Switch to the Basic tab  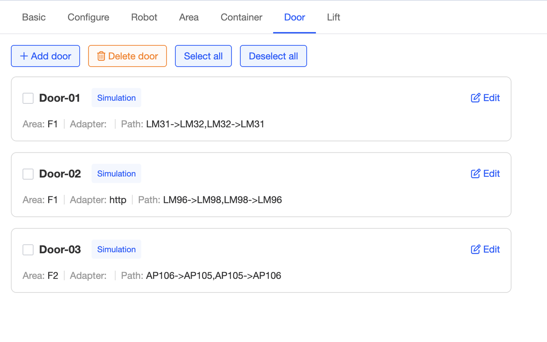click(34, 18)
